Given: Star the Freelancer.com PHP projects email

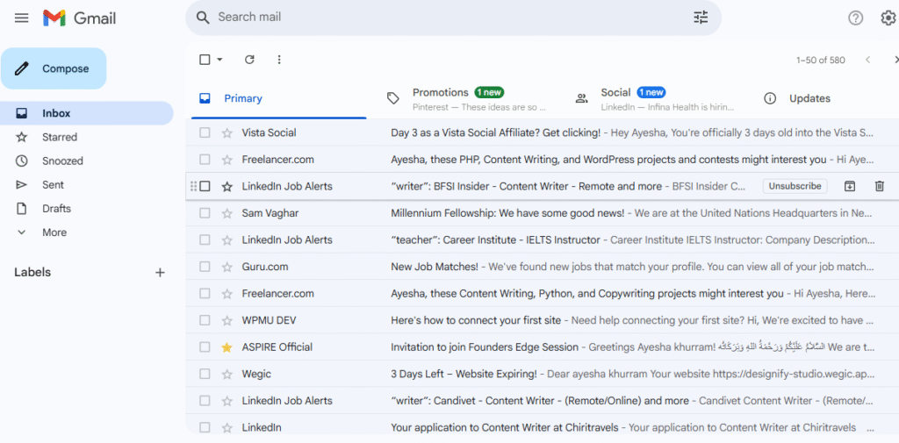Looking at the screenshot, I should (x=227, y=160).
